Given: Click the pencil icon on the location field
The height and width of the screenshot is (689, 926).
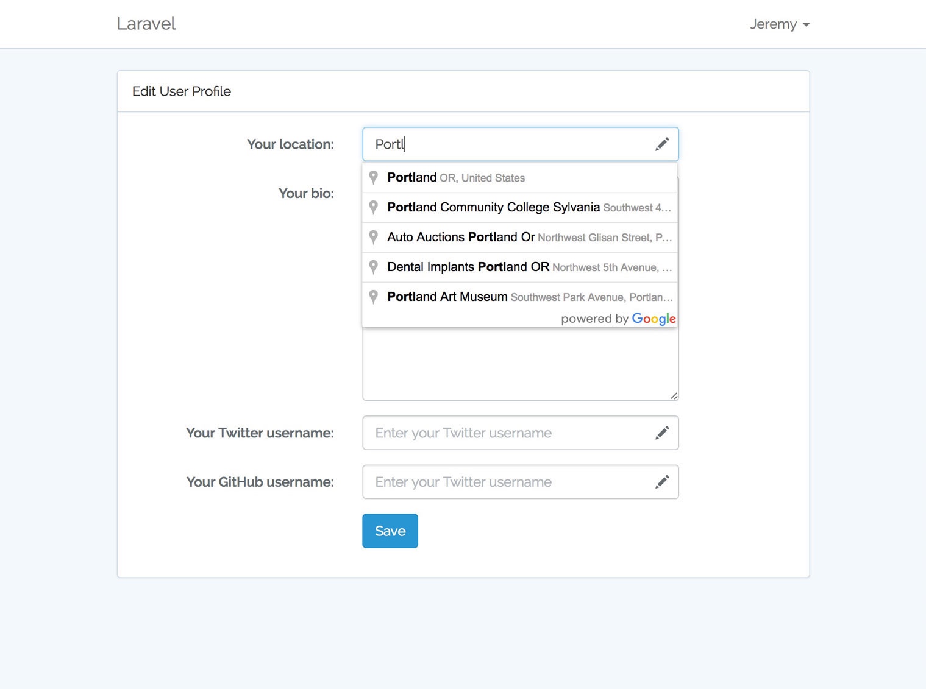Looking at the screenshot, I should [x=662, y=144].
